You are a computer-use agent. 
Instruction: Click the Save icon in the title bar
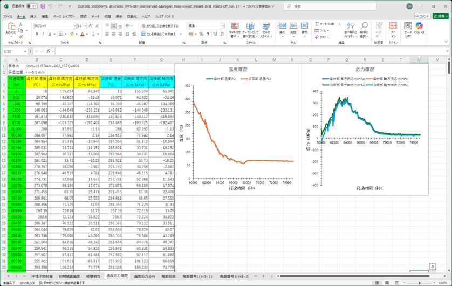43,6
